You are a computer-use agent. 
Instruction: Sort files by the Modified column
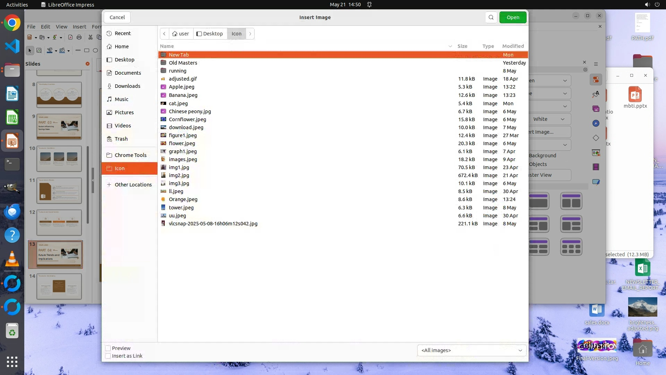513,46
